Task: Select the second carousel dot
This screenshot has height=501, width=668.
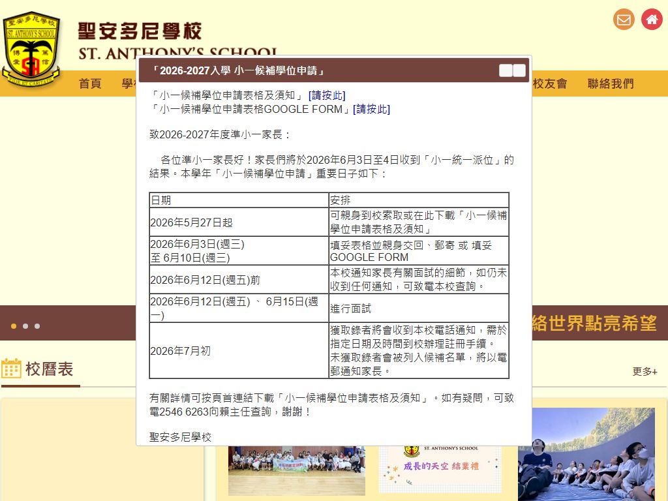Action: pos(25,326)
